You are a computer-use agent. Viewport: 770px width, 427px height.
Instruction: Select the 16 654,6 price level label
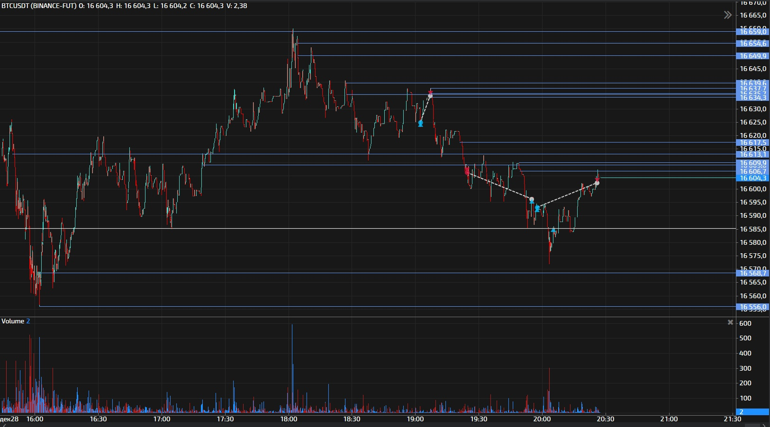click(752, 44)
